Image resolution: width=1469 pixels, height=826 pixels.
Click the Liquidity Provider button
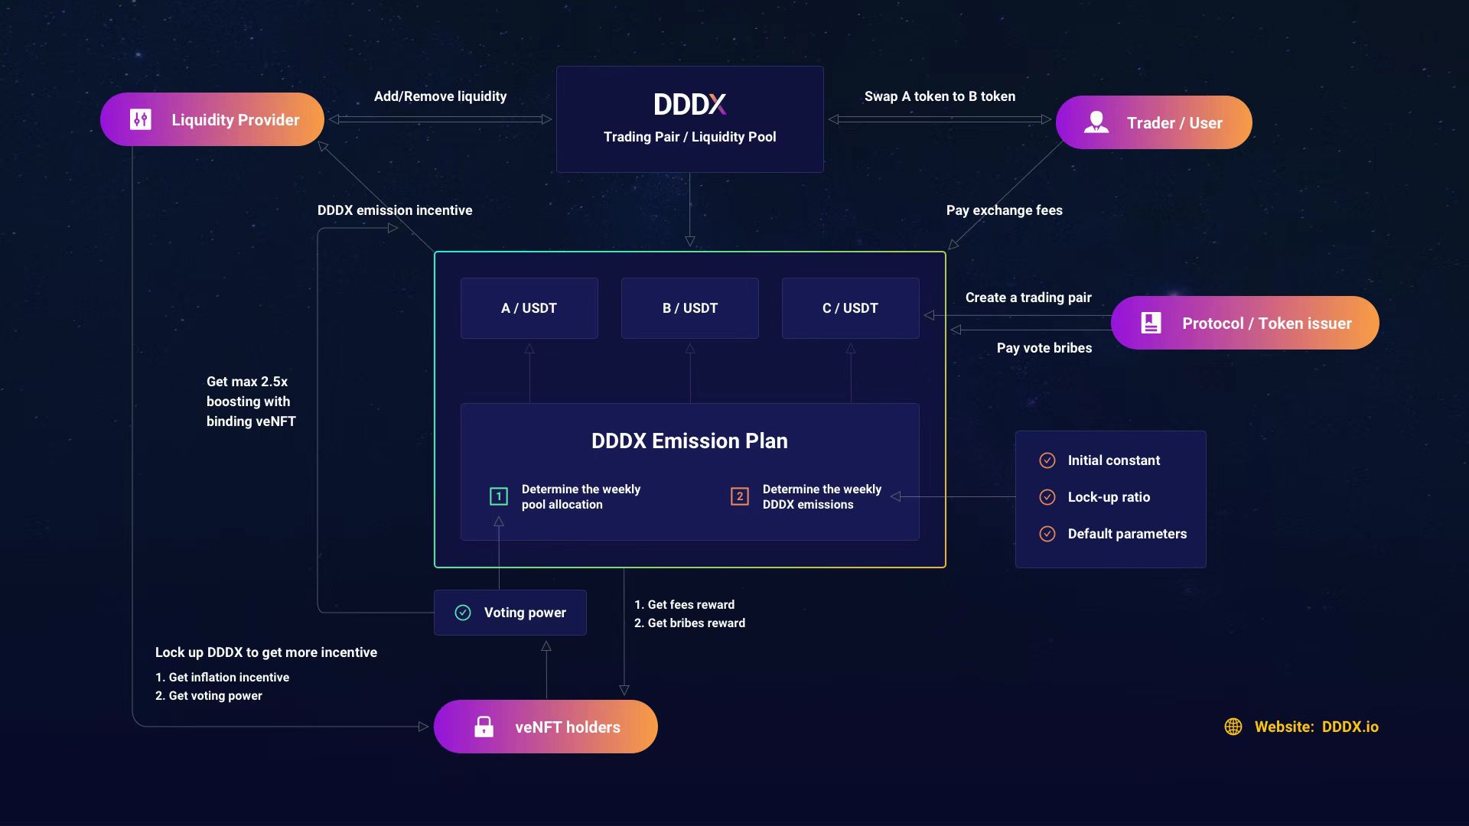click(212, 119)
